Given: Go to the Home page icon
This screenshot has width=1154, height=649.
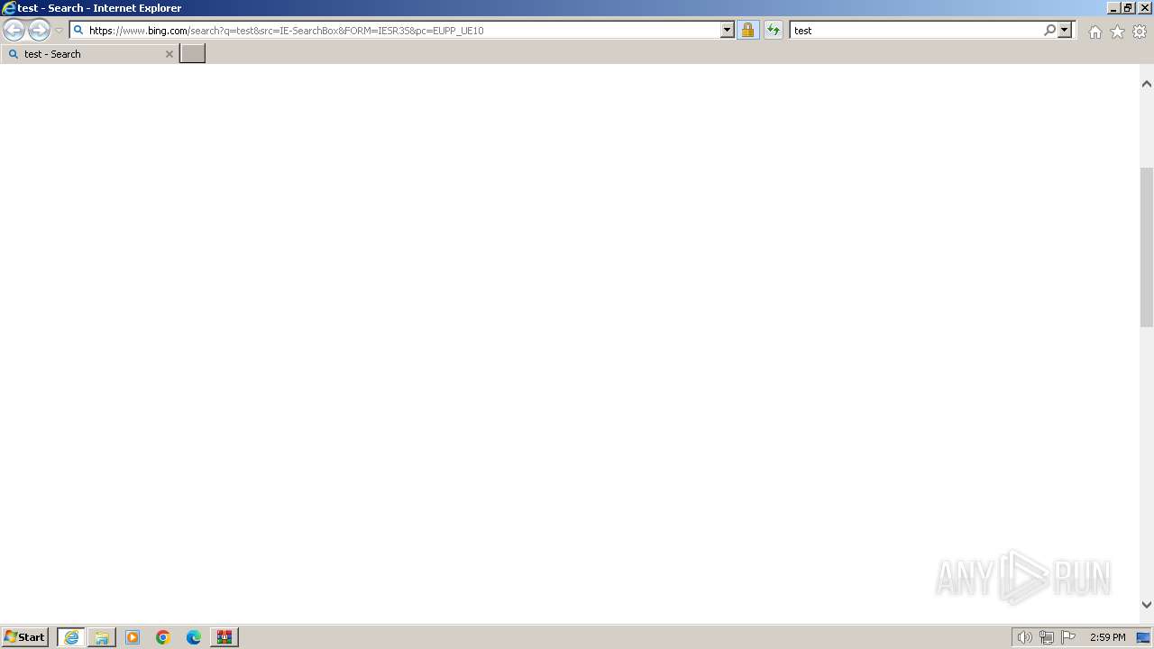Looking at the screenshot, I should [1094, 32].
